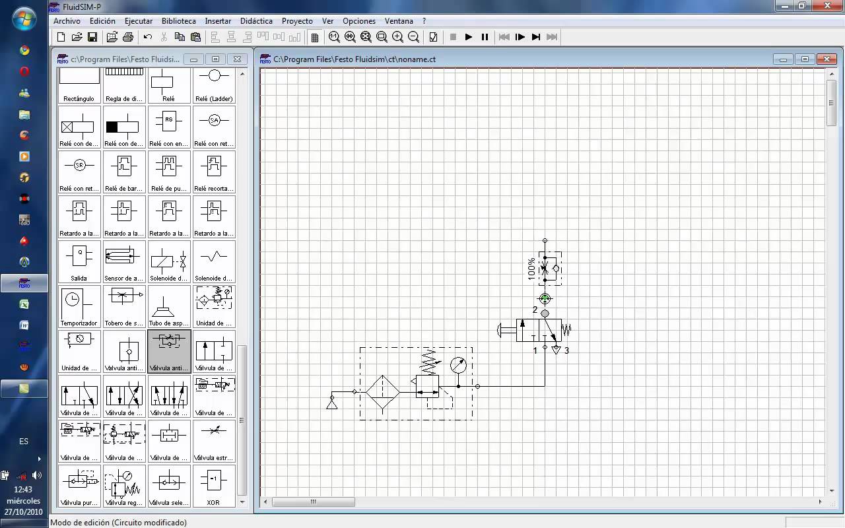Image resolution: width=845 pixels, height=528 pixels.
Task: Open the Biblioteca menu
Action: pos(178,20)
